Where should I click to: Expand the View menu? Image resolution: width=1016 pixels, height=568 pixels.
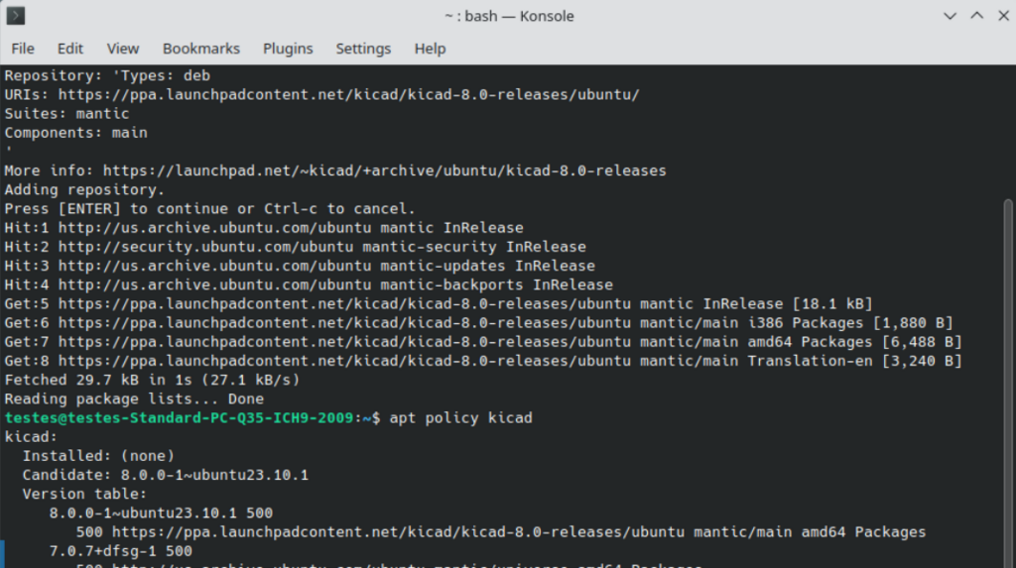(123, 49)
